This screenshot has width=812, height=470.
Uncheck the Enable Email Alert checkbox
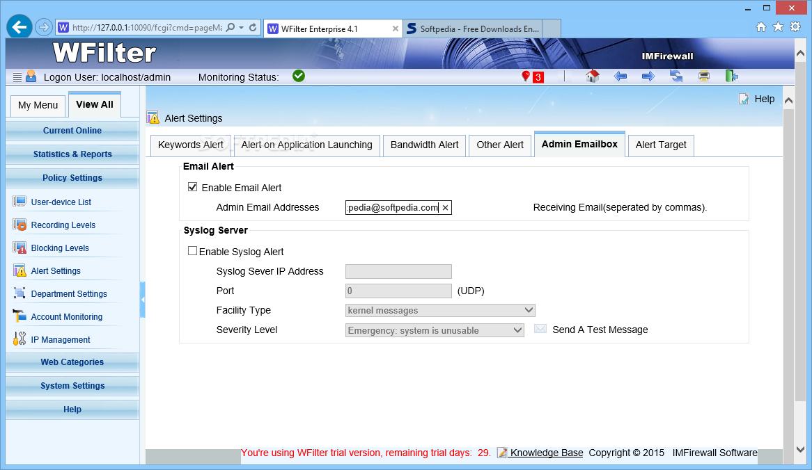tap(193, 186)
